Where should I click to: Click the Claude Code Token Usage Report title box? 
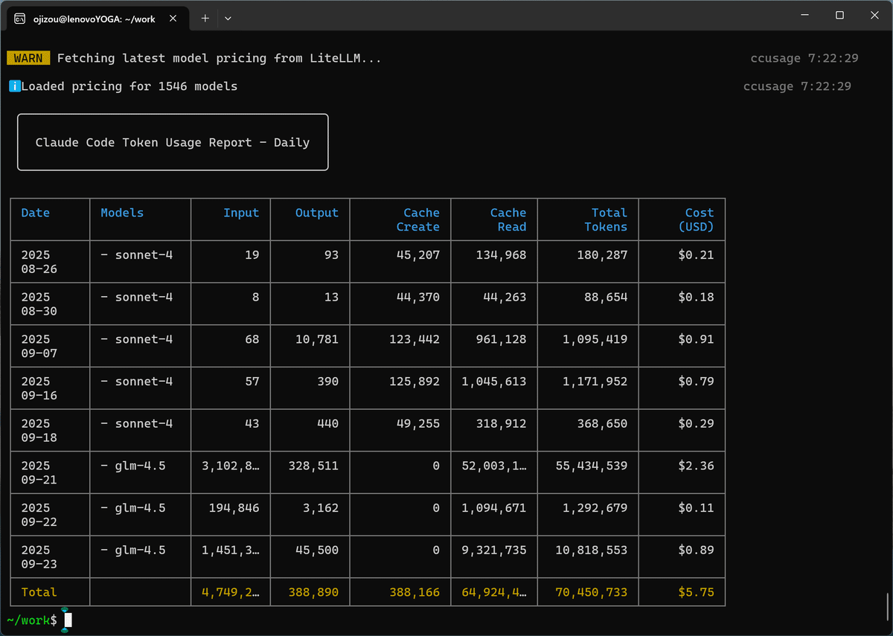coord(173,142)
